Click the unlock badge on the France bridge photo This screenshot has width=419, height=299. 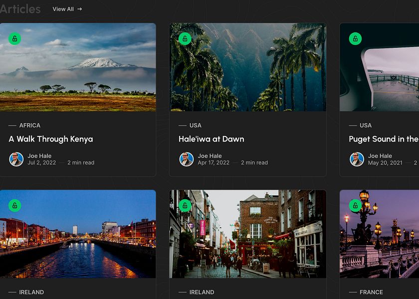point(355,205)
